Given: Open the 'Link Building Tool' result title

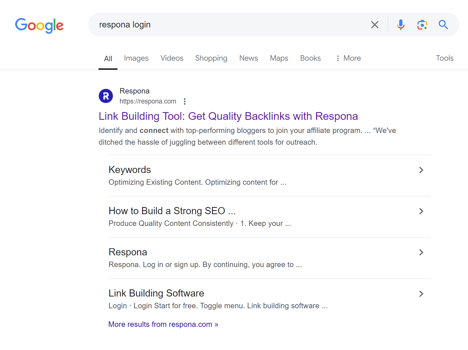Looking at the screenshot, I should pos(228,116).
